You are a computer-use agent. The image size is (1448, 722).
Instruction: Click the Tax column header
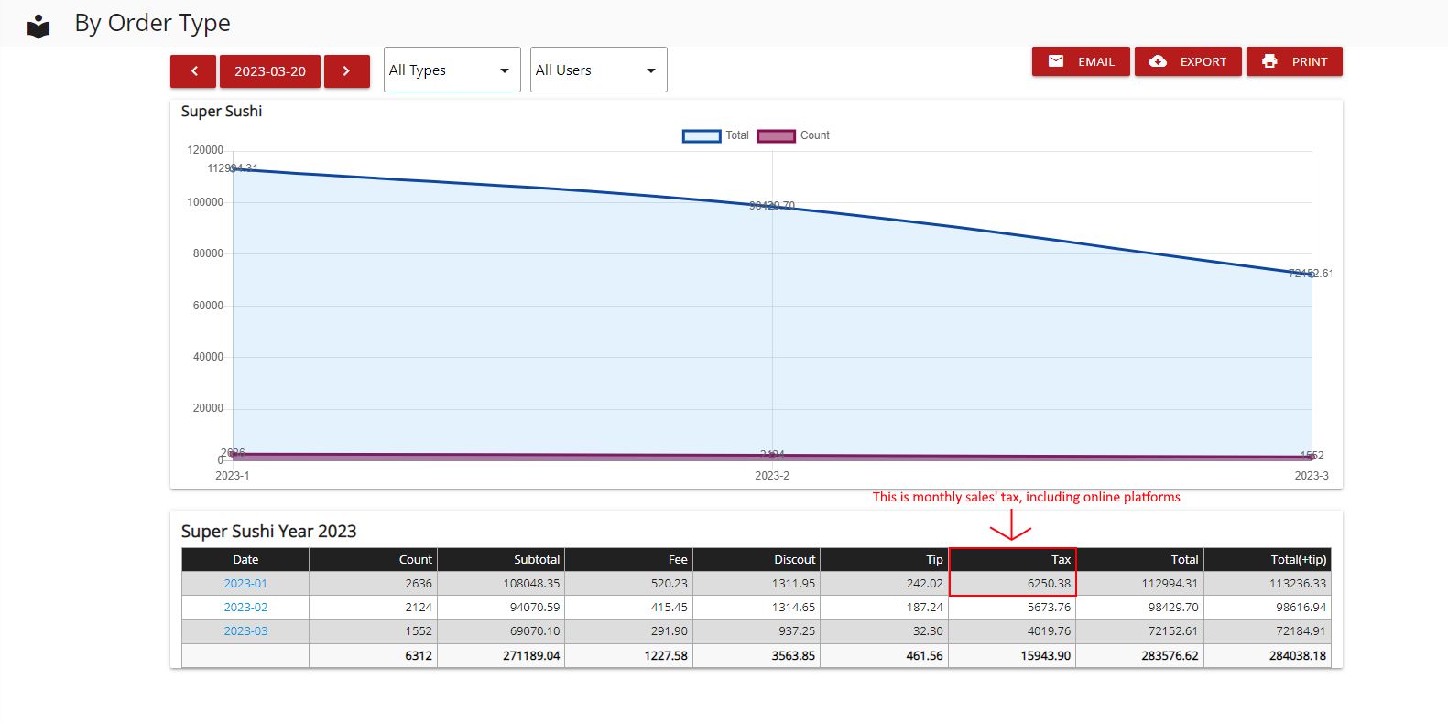pos(1061,560)
